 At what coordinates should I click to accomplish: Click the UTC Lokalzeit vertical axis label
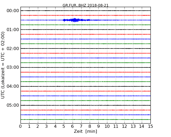(3, 65)
